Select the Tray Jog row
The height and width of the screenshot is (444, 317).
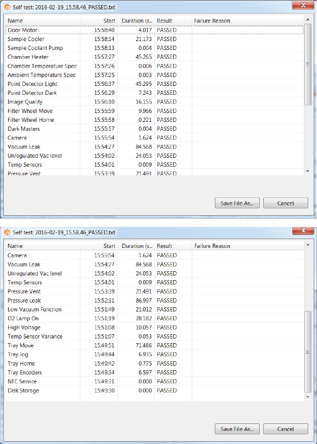(x=154, y=354)
